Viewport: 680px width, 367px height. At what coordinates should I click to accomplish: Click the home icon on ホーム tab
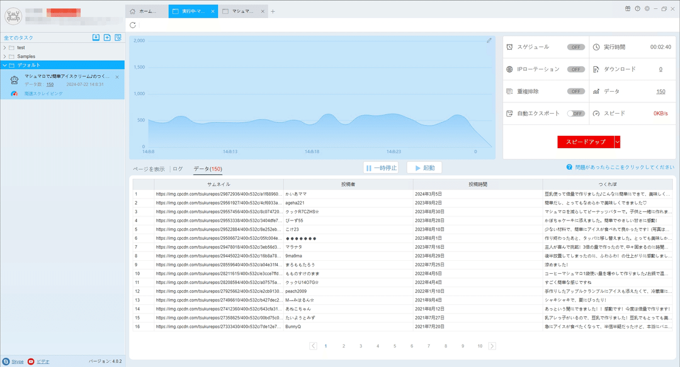pos(133,11)
